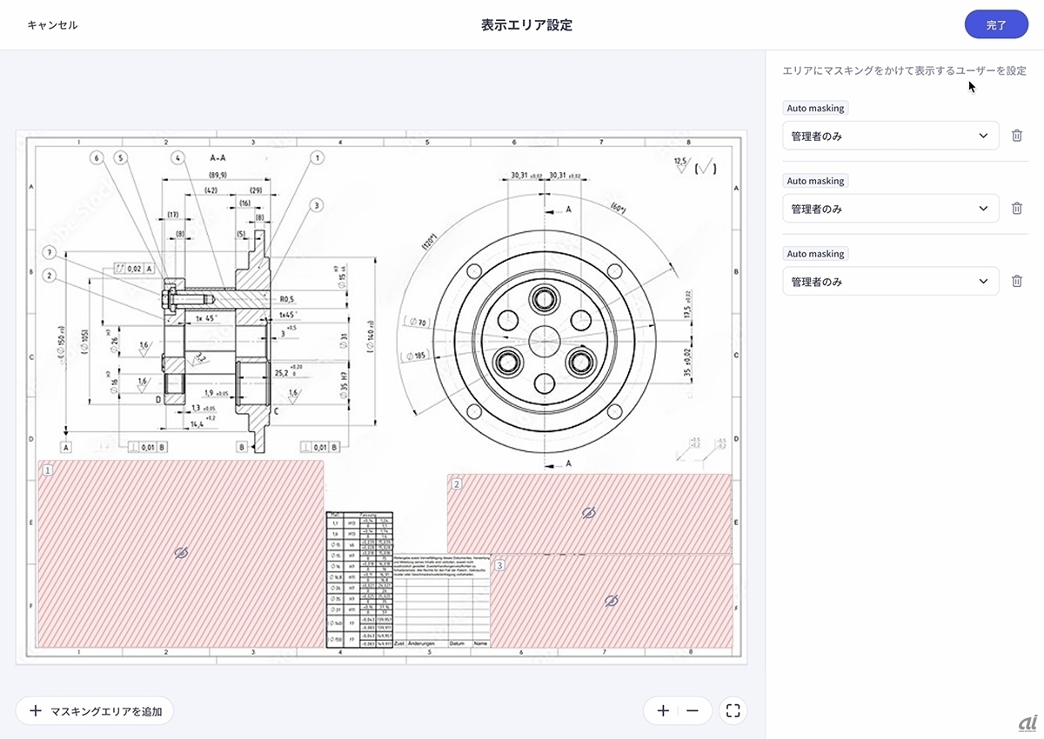Open the first 管理者のみ dropdown
Screen dimensions: 1044x739
click(890, 136)
